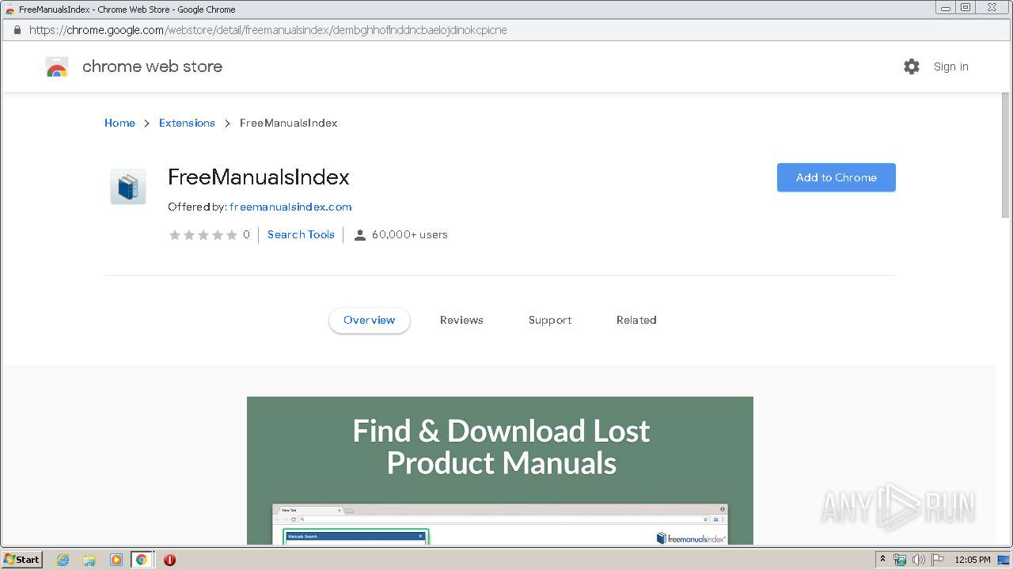Click the star rating icons
Screen dimensions: 1013x570
coord(203,235)
